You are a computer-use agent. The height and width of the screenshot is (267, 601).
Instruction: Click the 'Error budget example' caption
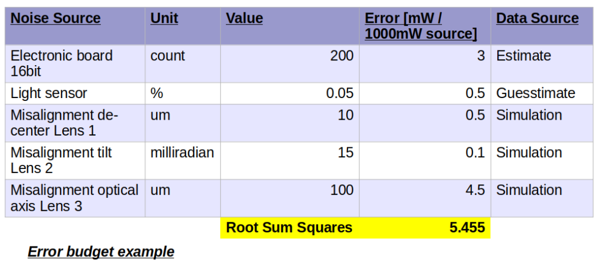(101, 252)
